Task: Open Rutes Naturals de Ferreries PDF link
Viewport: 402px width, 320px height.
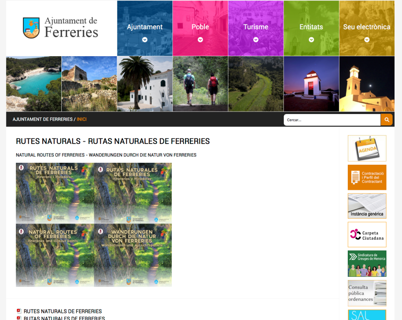Action: tap(63, 311)
